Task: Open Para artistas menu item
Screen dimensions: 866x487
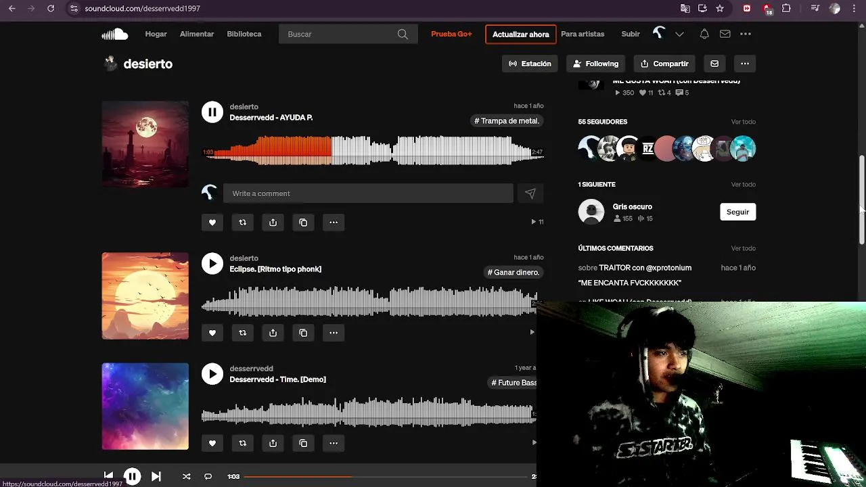Action: 583,34
